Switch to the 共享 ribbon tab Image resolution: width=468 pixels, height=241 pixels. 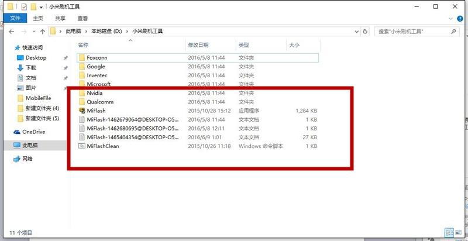(x=60, y=18)
